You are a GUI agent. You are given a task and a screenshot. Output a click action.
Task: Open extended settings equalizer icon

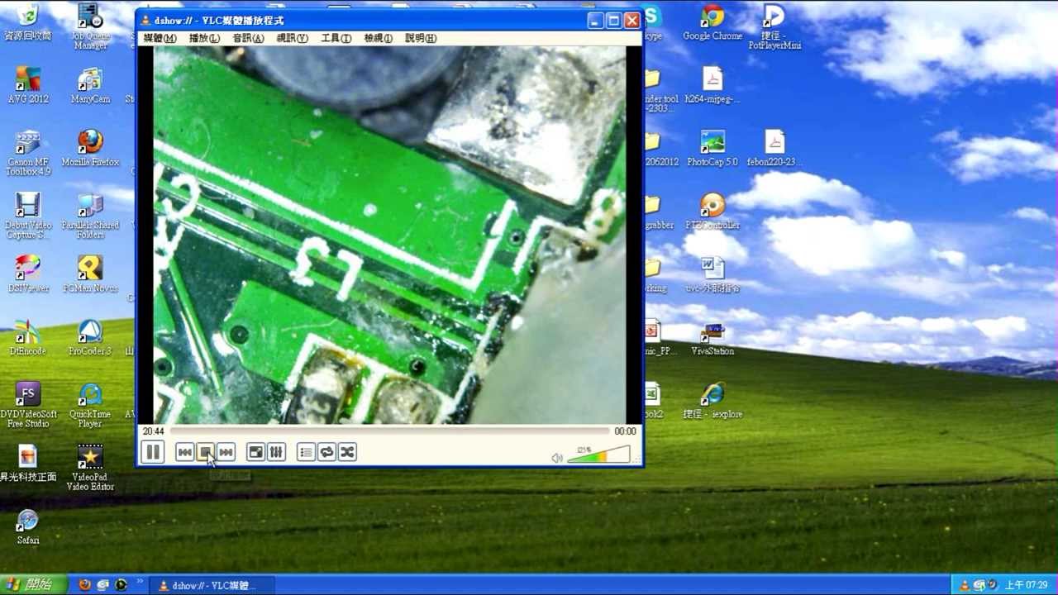pos(276,452)
